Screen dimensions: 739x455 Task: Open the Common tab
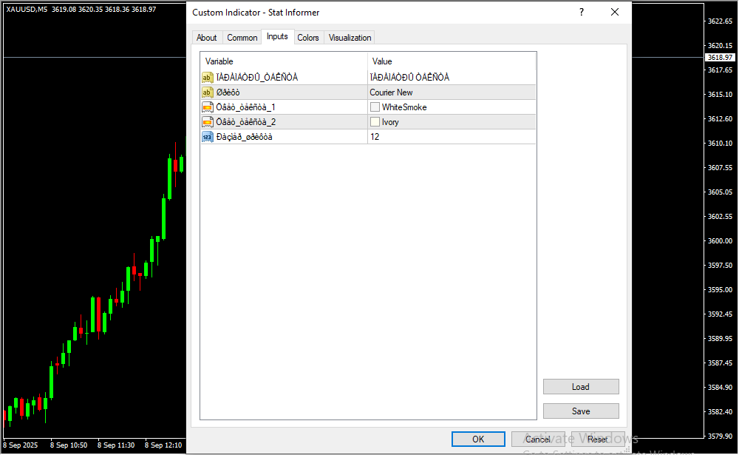point(242,38)
